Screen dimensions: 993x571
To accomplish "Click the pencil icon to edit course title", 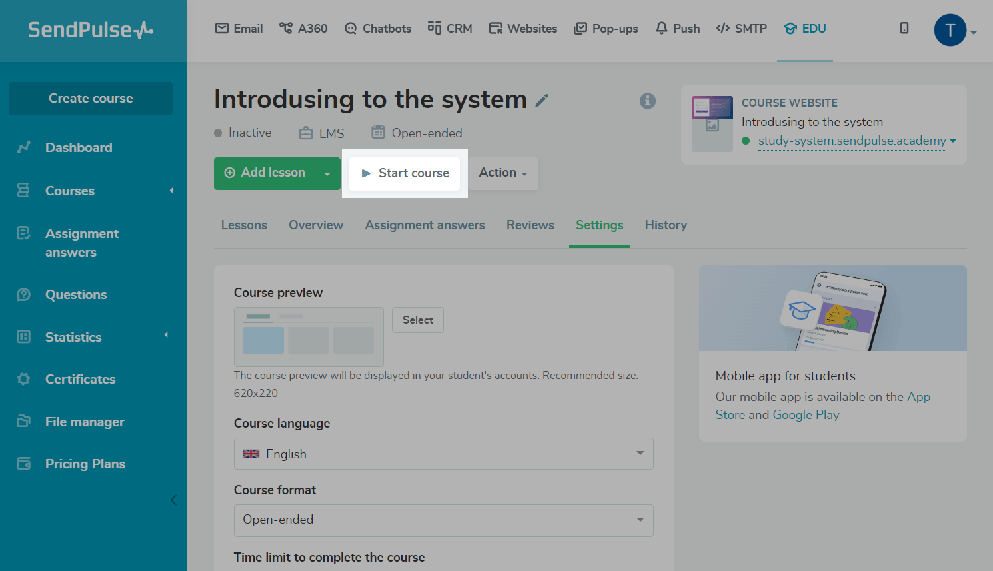I will tap(542, 101).
